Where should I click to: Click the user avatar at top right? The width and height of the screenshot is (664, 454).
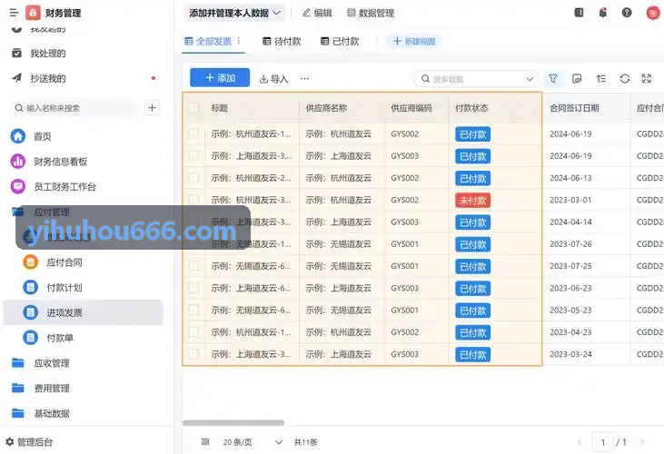tap(653, 13)
